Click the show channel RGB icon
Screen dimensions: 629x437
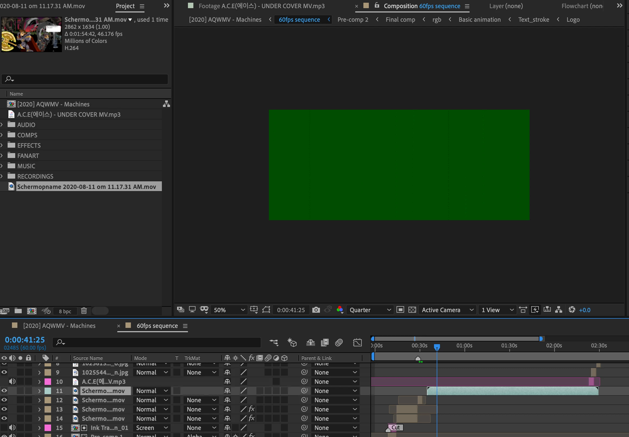[x=340, y=310]
